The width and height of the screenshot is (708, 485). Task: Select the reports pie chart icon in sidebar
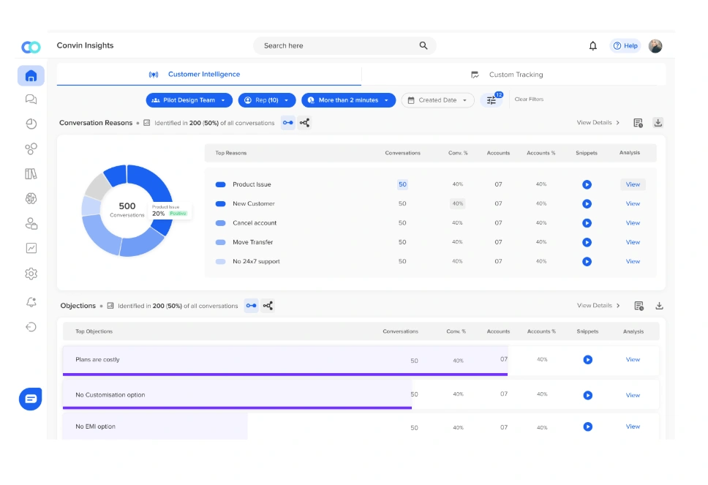[30, 124]
